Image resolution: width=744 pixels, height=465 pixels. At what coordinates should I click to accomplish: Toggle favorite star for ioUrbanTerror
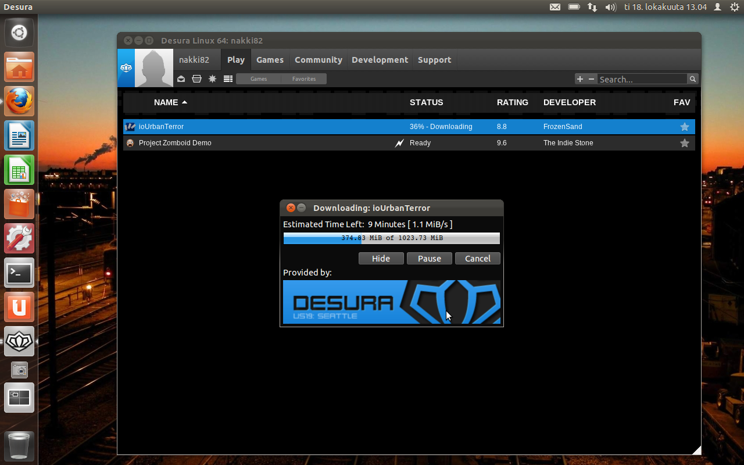[684, 127]
